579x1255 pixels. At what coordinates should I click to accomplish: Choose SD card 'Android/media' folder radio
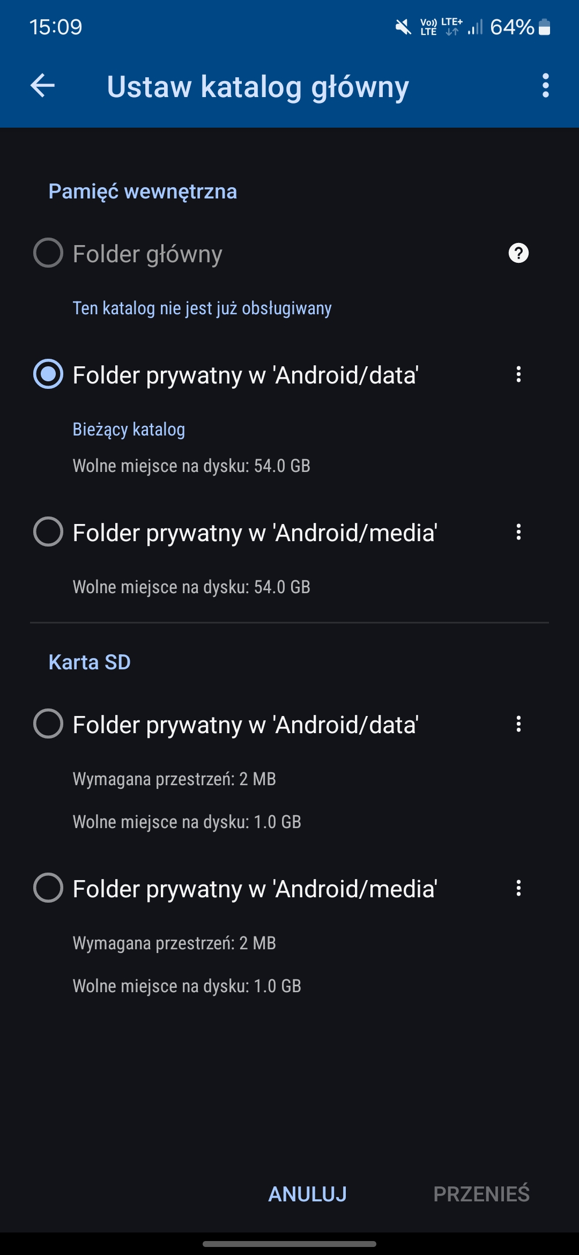coord(48,888)
